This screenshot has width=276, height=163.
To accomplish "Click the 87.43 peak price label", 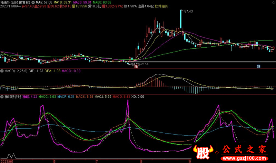I will point(188,11).
